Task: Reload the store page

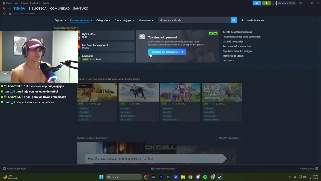Action: click(4, 14)
